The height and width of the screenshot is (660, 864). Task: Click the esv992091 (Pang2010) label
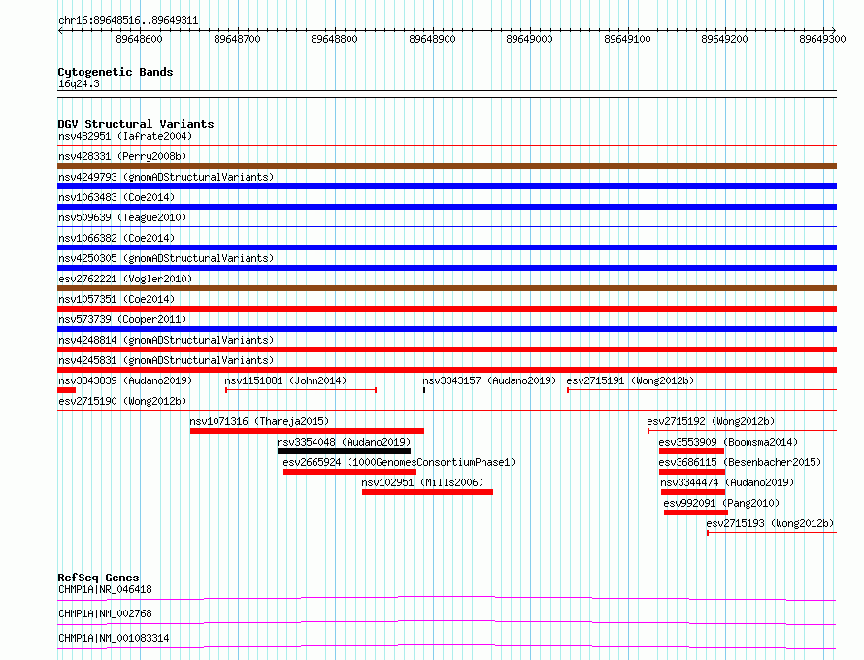click(721, 503)
